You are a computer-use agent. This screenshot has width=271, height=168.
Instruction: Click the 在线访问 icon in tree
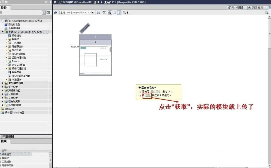point(3,109)
